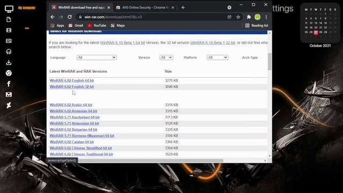Download WinRAR 5.71 Belarusian 64 bit
Viewport: 343px width, 193px height.
[x=74, y=123]
